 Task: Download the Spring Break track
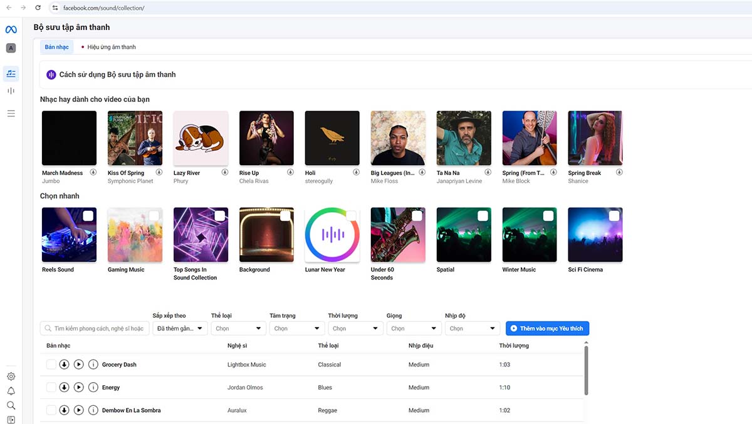tap(619, 172)
